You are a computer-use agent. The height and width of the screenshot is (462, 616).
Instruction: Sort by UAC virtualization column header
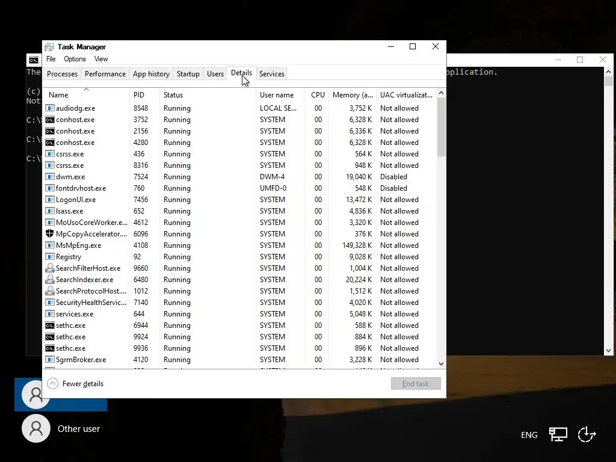pos(406,95)
